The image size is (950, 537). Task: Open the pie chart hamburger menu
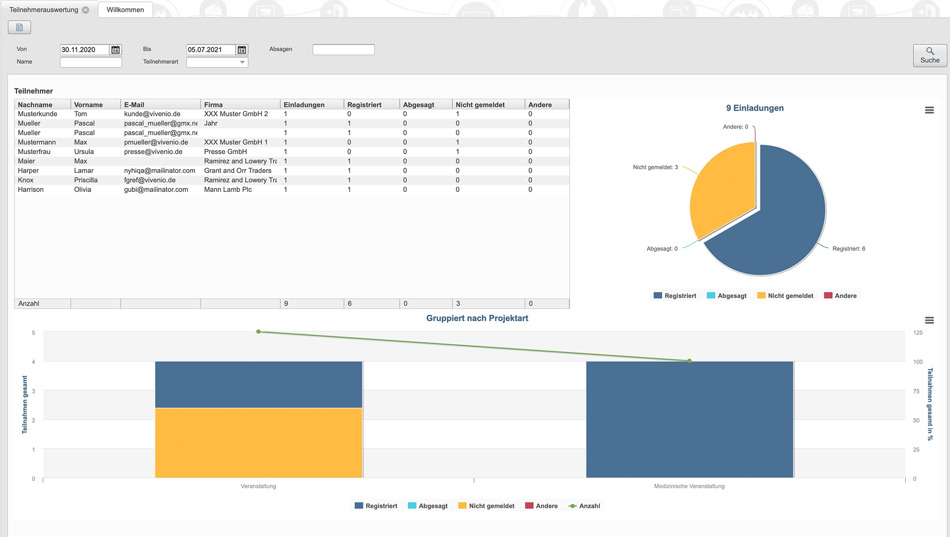tap(929, 110)
